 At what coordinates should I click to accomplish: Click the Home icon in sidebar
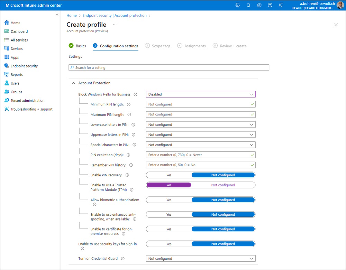(7, 23)
